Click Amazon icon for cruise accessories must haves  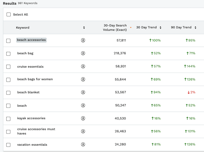click(x=83, y=131)
